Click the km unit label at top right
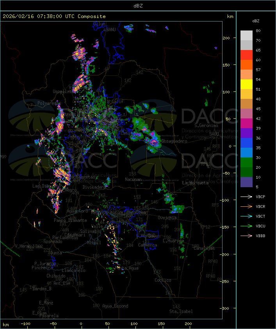The height and width of the screenshot is (329, 276). [x=230, y=16]
